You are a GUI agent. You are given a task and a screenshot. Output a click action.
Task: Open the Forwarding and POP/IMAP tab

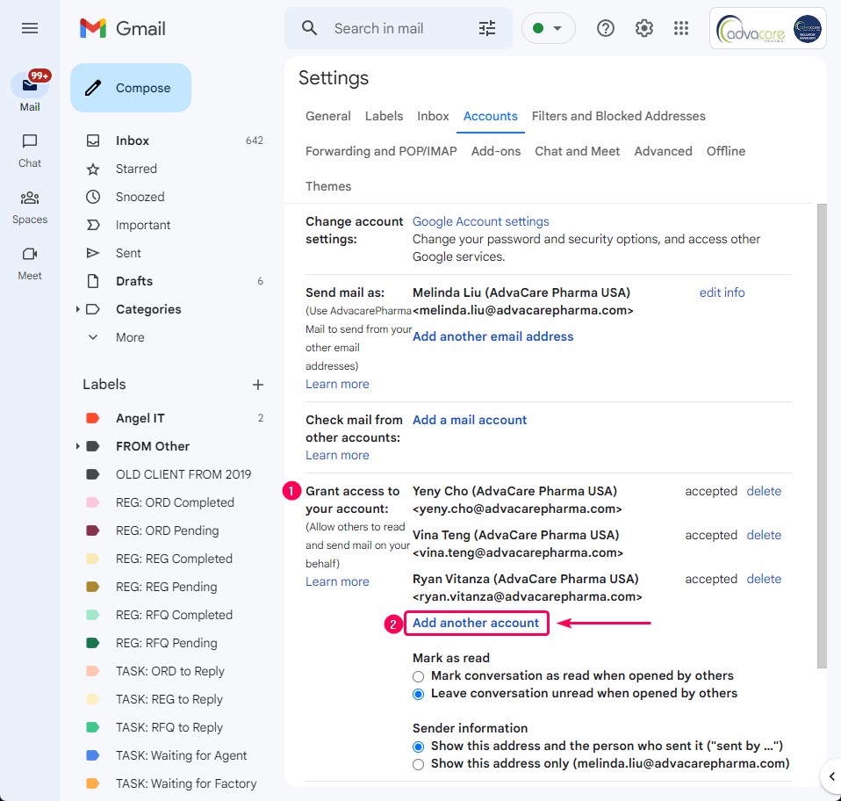(381, 151)
